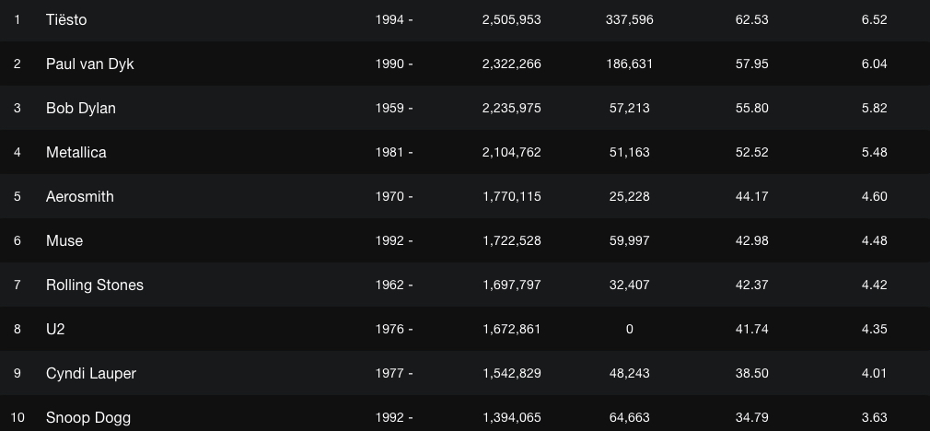This screenshot has height=431, width=930.
Task: Select the 1,770,115 cell for Aerosmith
Action: pyautogui.click(x=511, y=196)
